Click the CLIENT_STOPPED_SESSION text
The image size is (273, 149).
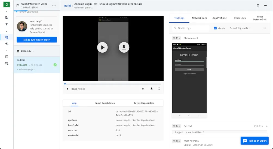(x=198, y=145)
